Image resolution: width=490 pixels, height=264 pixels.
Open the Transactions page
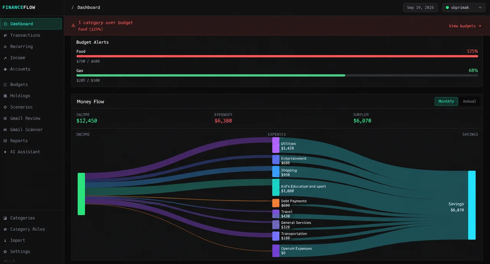tap(31, 35)
